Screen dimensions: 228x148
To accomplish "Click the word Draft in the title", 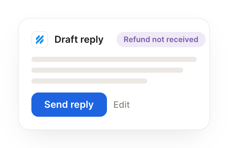I will [66, 39].
